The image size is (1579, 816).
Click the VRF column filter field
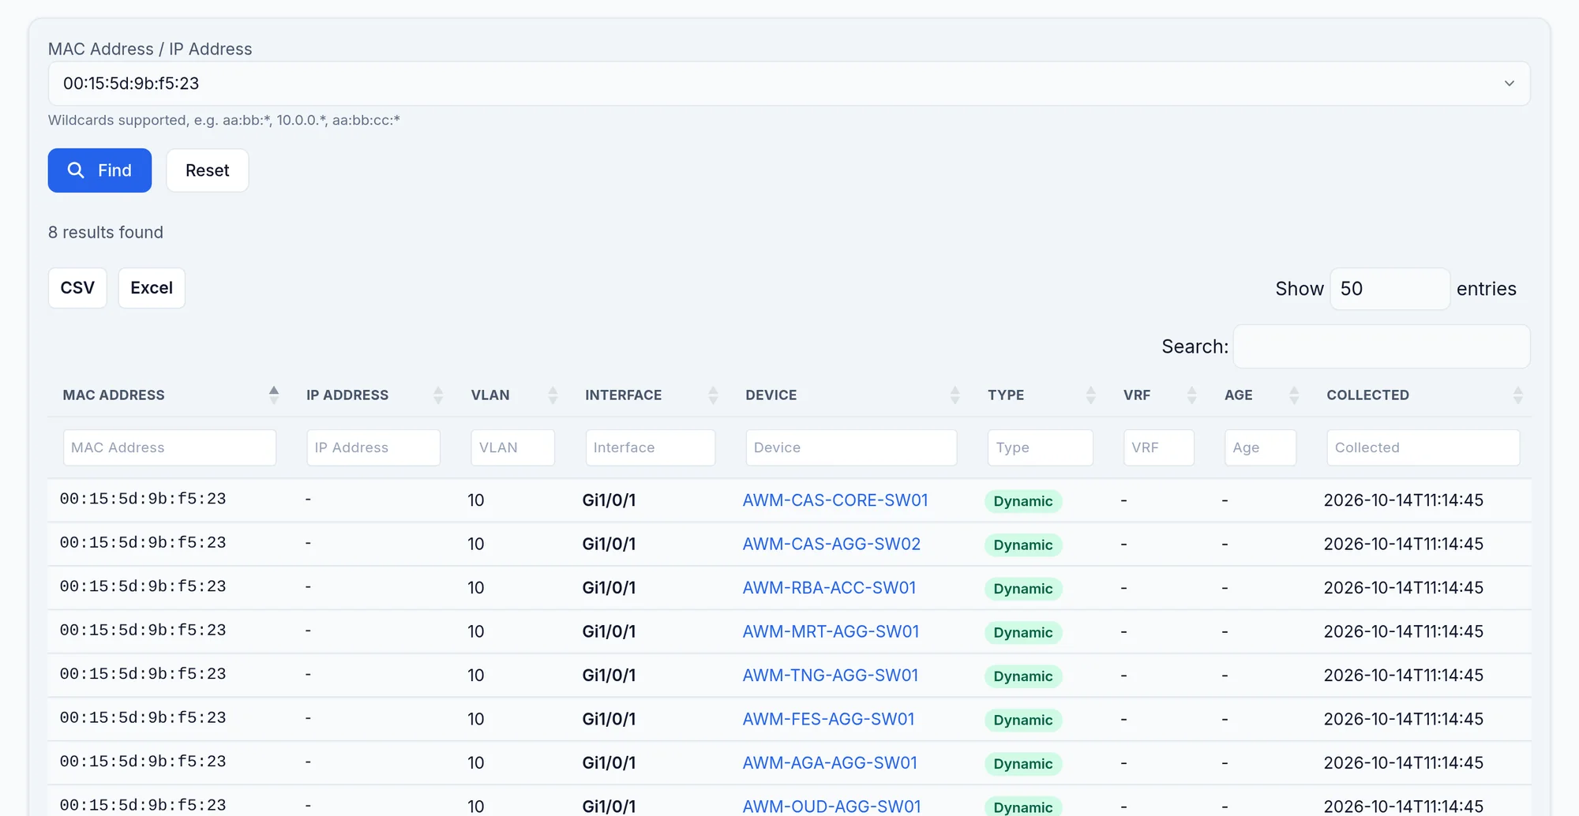[x=1159, y=447]
